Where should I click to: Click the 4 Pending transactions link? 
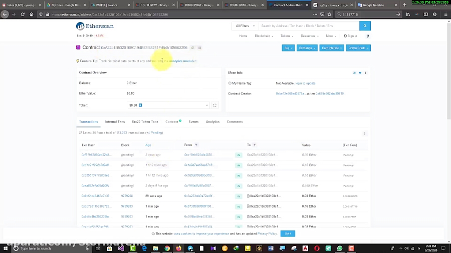click(x=154, y=133)
